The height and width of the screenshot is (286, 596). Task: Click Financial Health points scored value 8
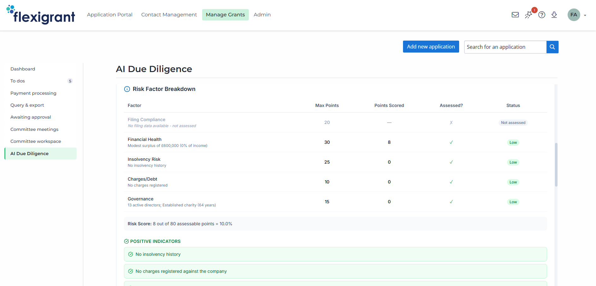coord(389,142)
